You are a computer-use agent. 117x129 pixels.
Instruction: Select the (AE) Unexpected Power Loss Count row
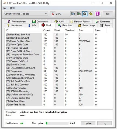(x=56, y=55)
